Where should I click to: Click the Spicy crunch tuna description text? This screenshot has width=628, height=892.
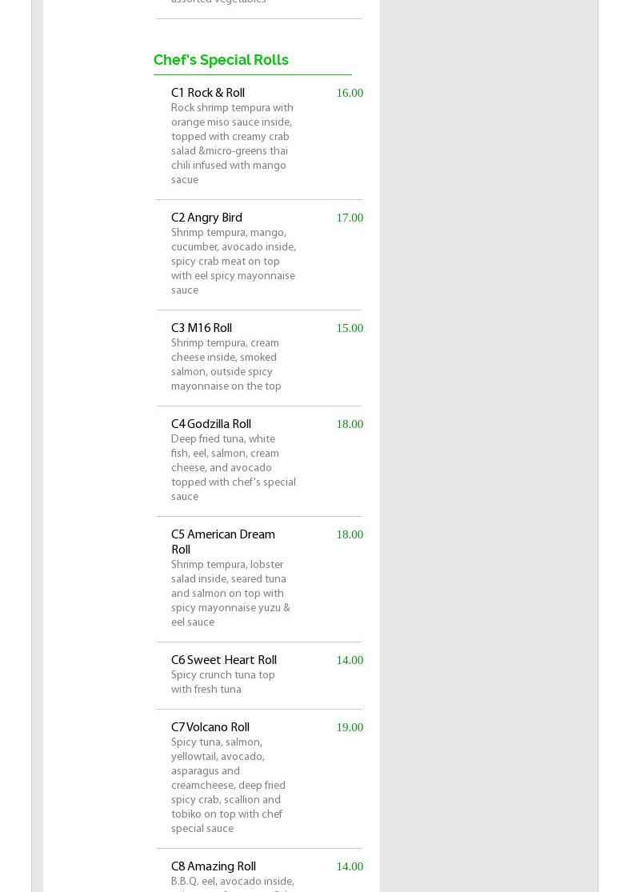pyautogui.click(x=223, y=682)
